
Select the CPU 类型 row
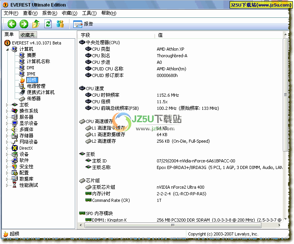pyautogui.click(x=180, y=49)
